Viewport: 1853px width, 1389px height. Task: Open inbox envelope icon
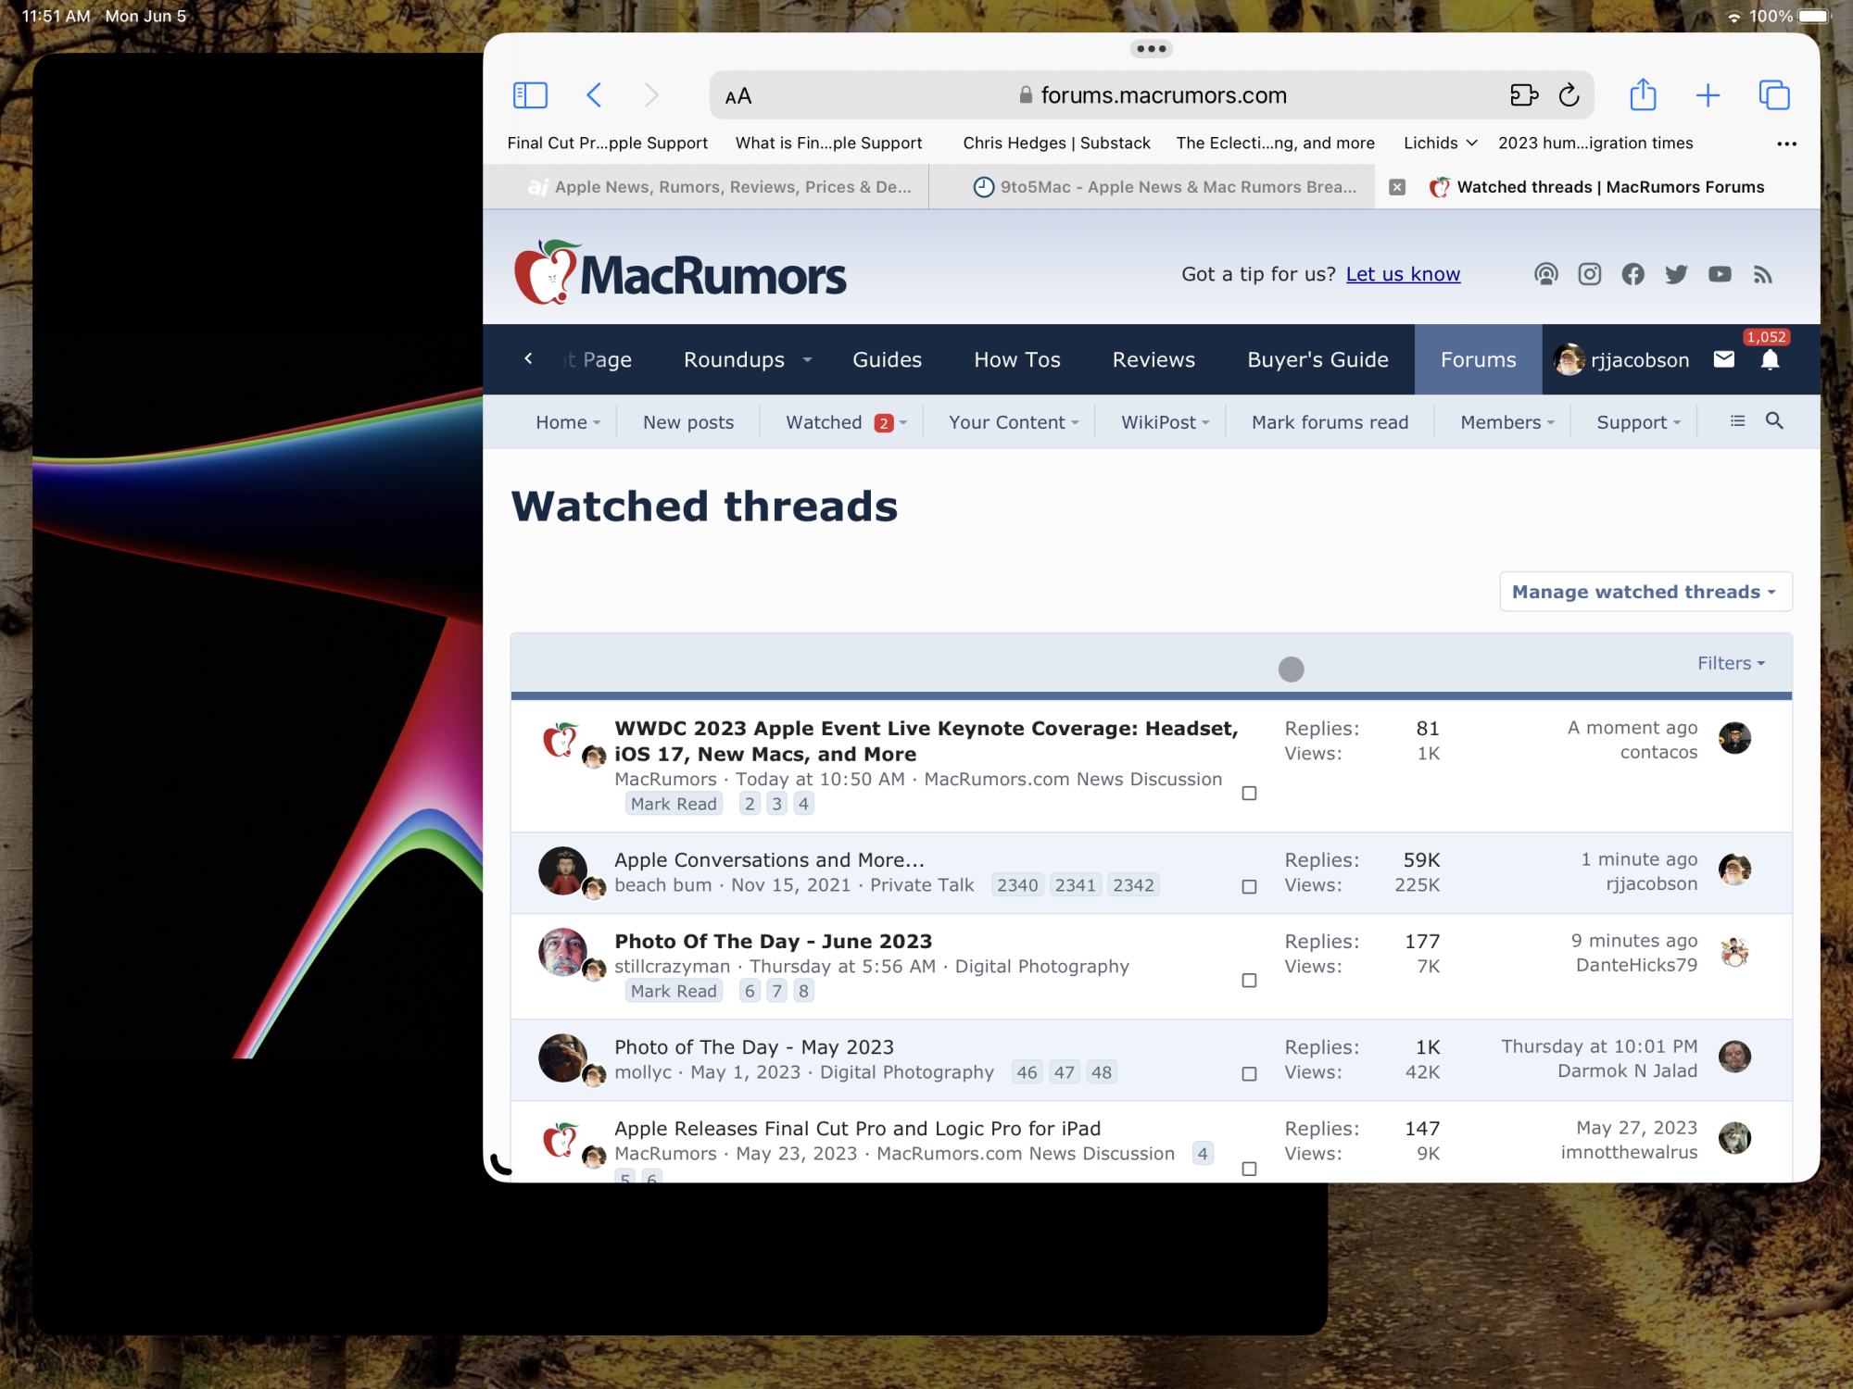(x=1723, y=359)
